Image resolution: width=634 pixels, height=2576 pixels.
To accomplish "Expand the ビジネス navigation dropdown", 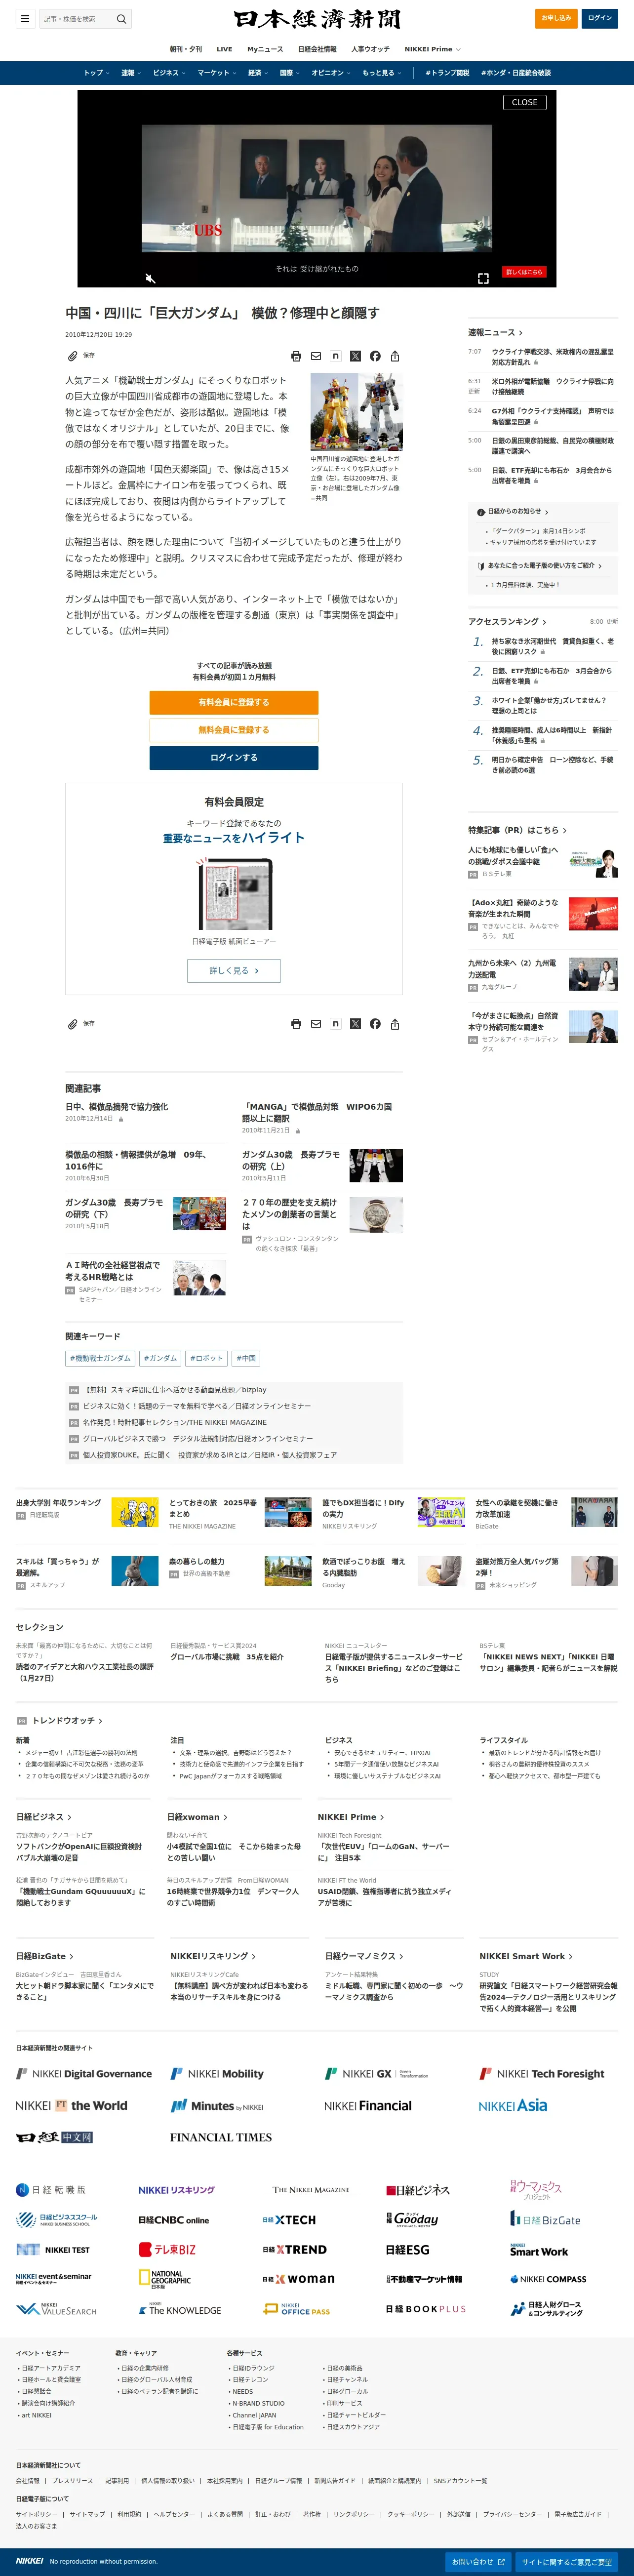I will click(x=169, y=73).
